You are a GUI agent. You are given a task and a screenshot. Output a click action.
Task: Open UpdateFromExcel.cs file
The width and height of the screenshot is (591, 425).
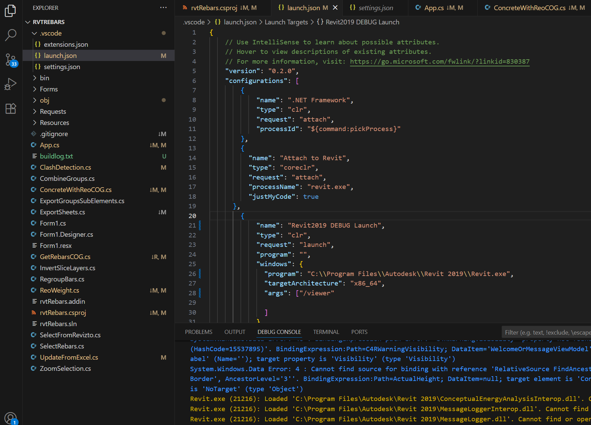coord(98,357)
